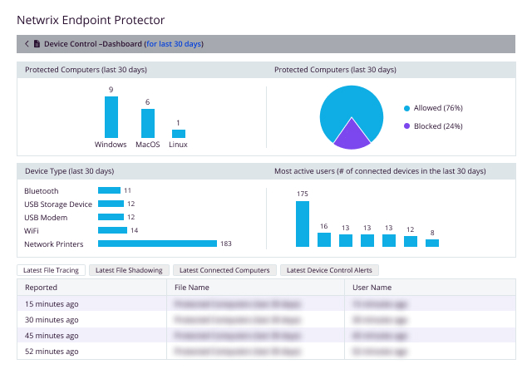Viewport: 532px width, 374px height.
Task: Click the Windows bar in computers chart
Action: tap(111, 117)
